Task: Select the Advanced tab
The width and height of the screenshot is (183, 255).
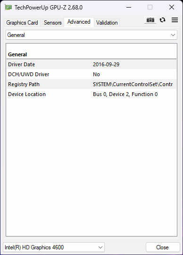Action: (x=79, y=22)
